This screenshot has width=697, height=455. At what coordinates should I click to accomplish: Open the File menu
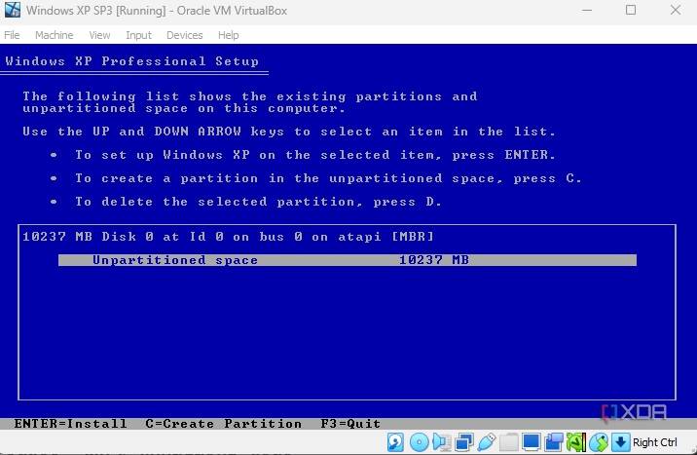[12, 35]
